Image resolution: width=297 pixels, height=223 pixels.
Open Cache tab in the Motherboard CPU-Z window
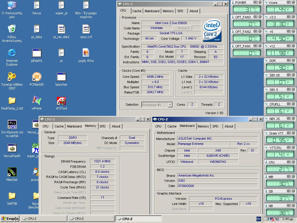coord(172,126)
